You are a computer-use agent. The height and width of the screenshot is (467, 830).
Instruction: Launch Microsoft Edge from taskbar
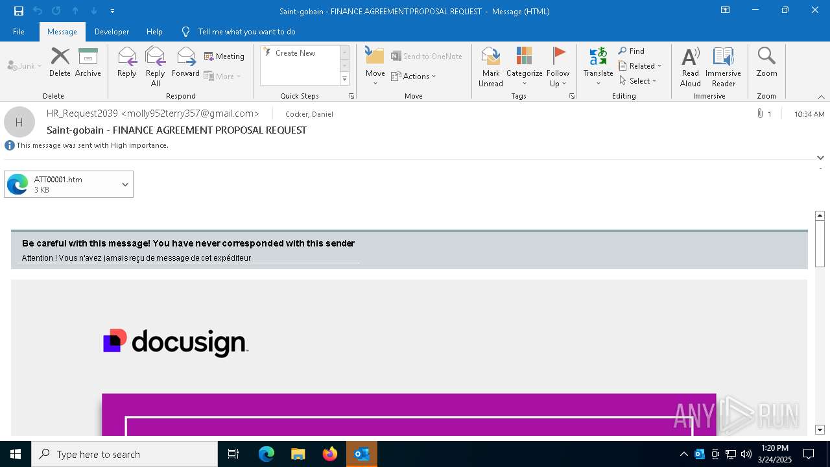click(267, 454)
